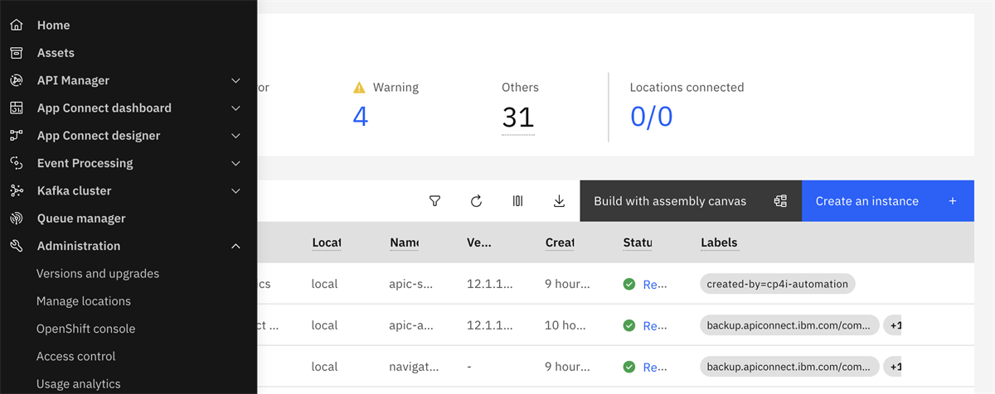
Task: Click backup.apiconnect.ibm.com tag in apic-a... row
Action: pyautogui.click(x=789, y=325)
